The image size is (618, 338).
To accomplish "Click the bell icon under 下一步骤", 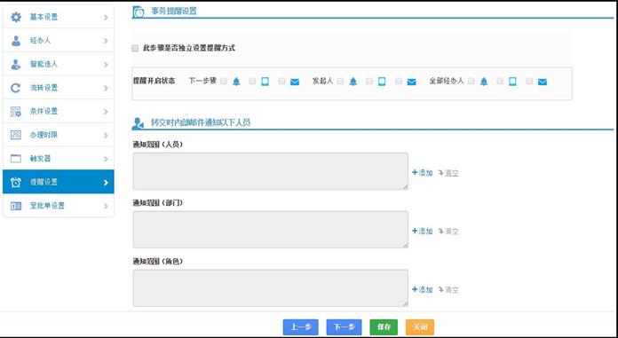I will click(236, 82).
